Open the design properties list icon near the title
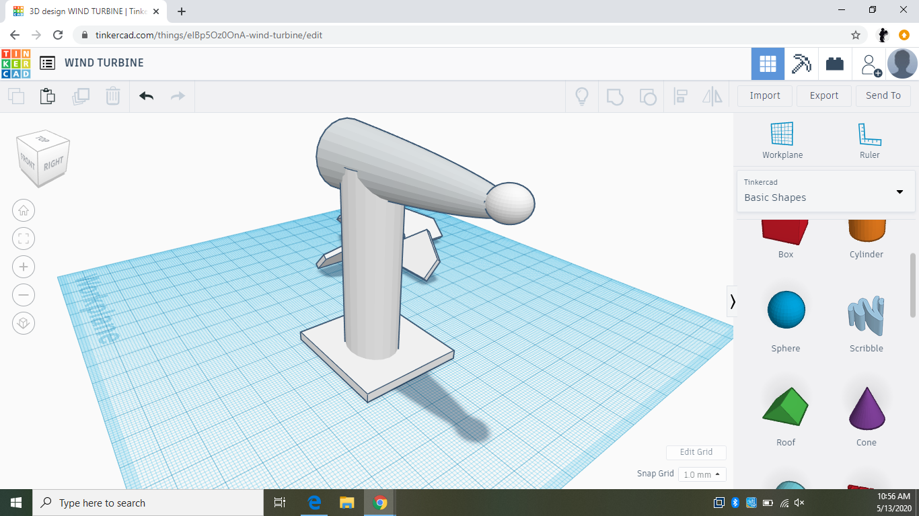This screenshot has height=516, width=919. [x=47, y=62]
